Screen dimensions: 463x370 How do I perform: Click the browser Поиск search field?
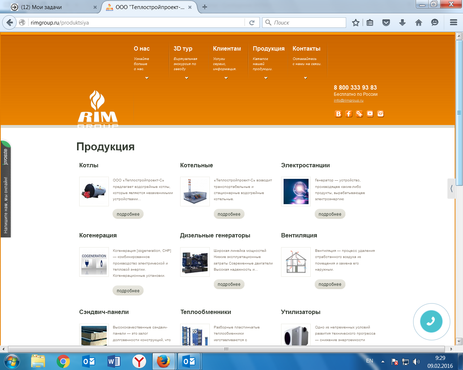coord(304,23)
